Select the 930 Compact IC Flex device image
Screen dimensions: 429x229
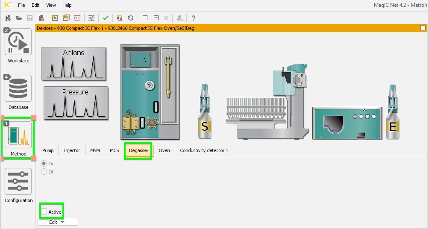pyautogui.click(x=150, y=92)
